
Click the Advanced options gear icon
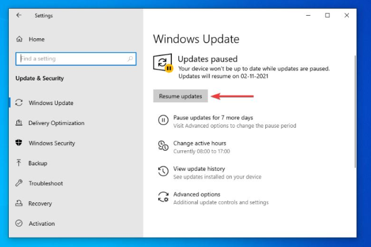[163, 197]
